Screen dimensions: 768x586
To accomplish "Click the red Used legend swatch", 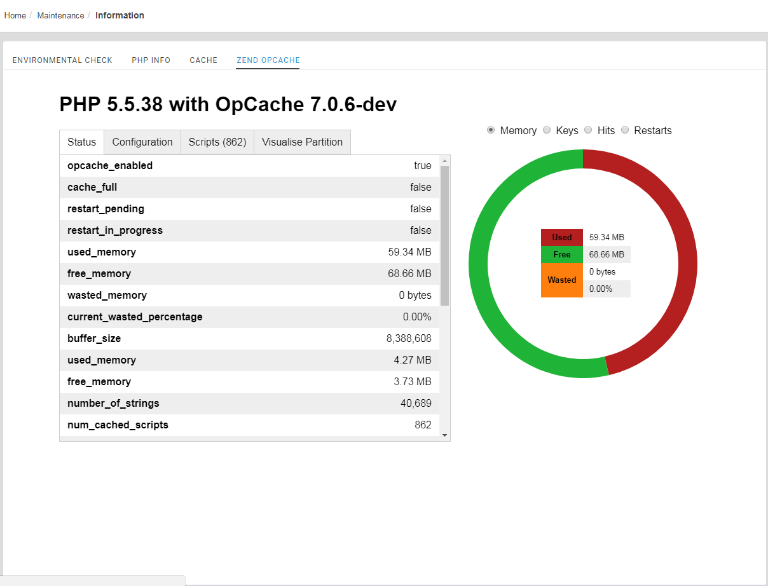I will (x=562, y=238).
